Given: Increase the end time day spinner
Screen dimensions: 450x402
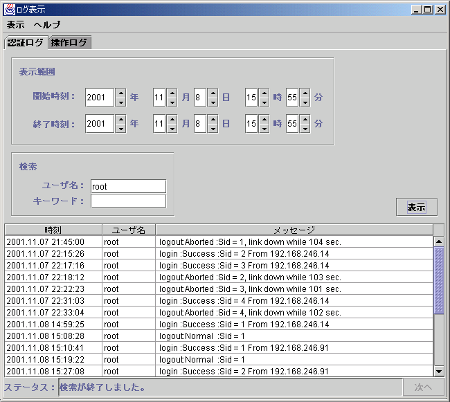Looking at the screenshot, I should (213, 119).
